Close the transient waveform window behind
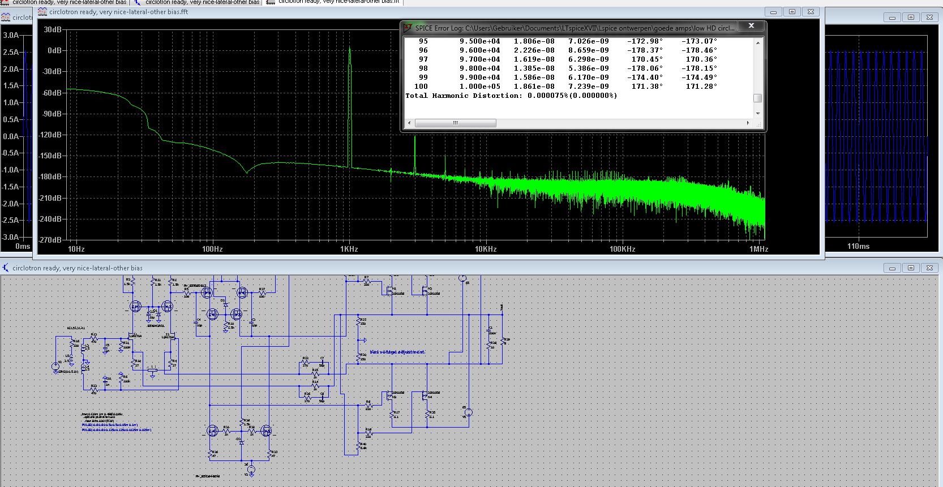The image size is (943, 487). (929, 18)
